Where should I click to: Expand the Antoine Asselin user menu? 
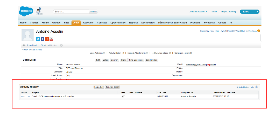click(198, 12)
